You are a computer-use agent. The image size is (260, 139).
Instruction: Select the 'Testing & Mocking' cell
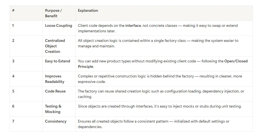(59, 109)
